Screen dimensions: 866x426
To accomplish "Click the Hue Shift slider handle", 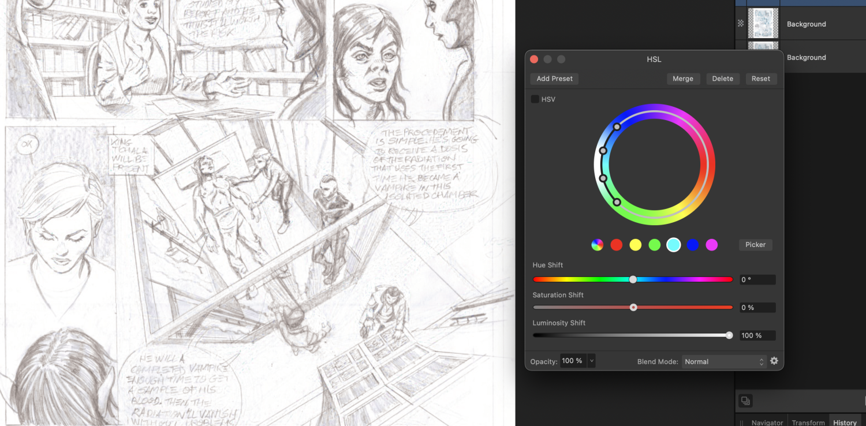I will pos(633,279).
